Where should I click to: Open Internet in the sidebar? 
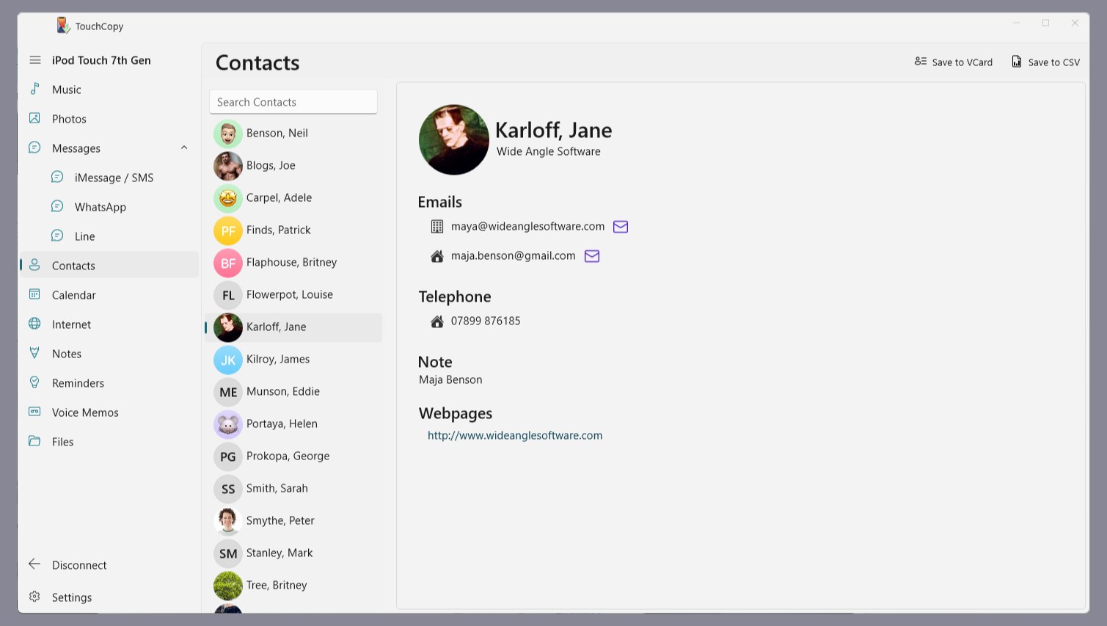(x=109, y=324)
